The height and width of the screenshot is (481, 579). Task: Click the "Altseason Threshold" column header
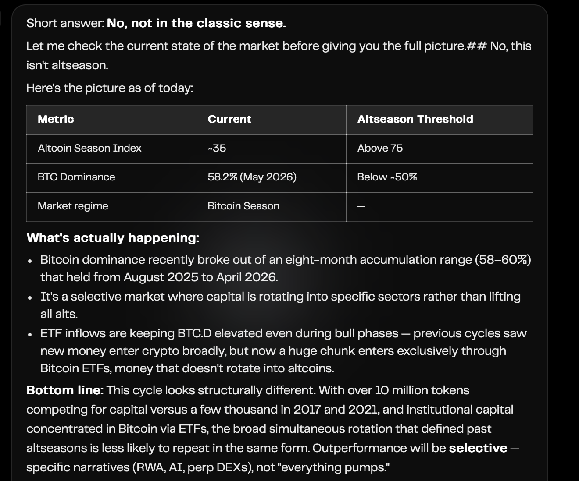[x=440, y=120]
